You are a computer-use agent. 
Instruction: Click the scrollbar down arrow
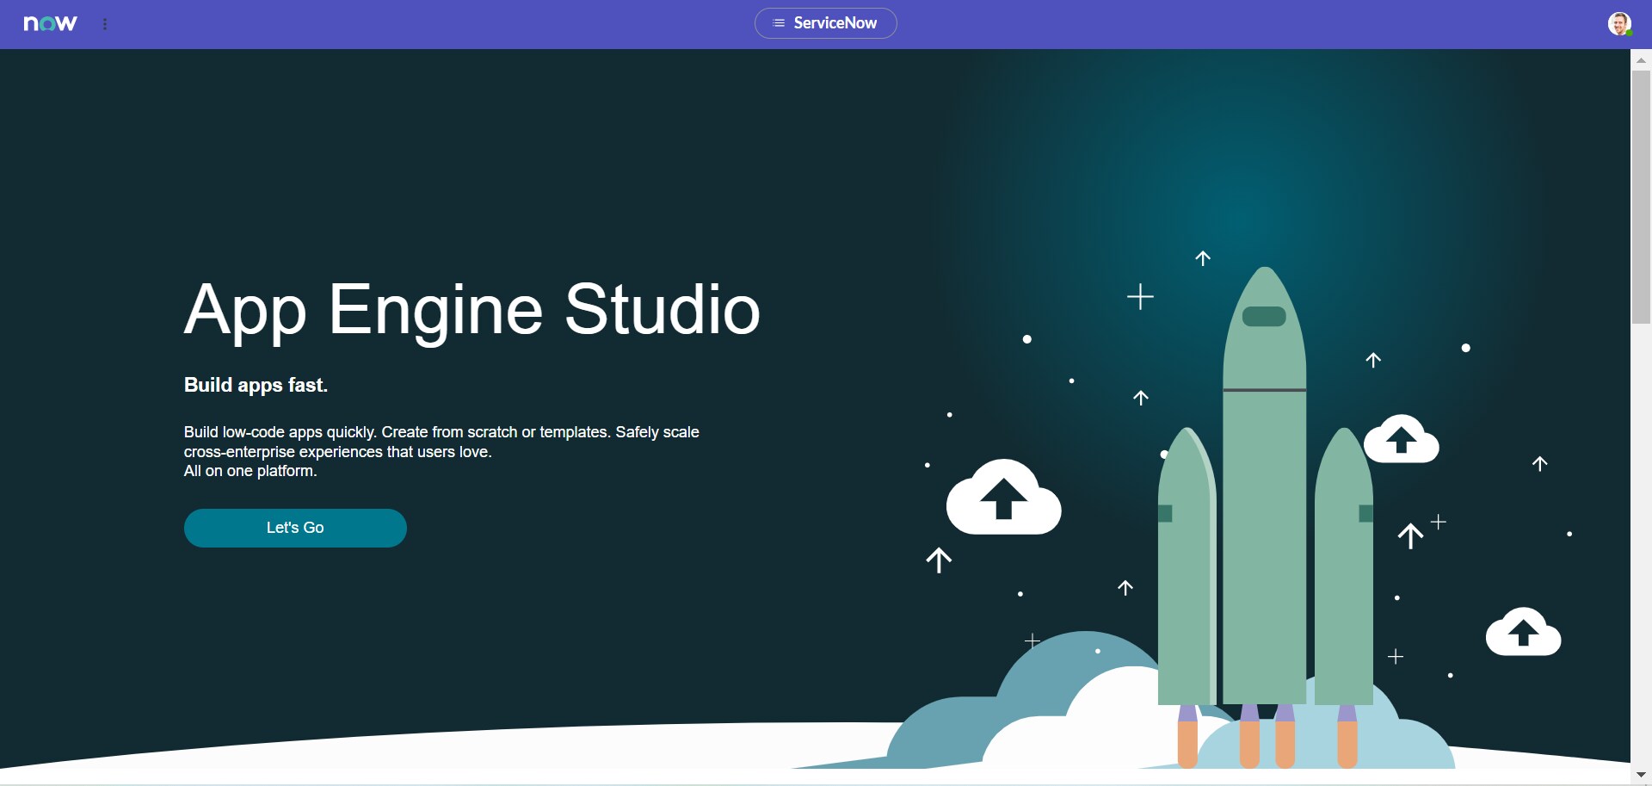point(1641,776)
